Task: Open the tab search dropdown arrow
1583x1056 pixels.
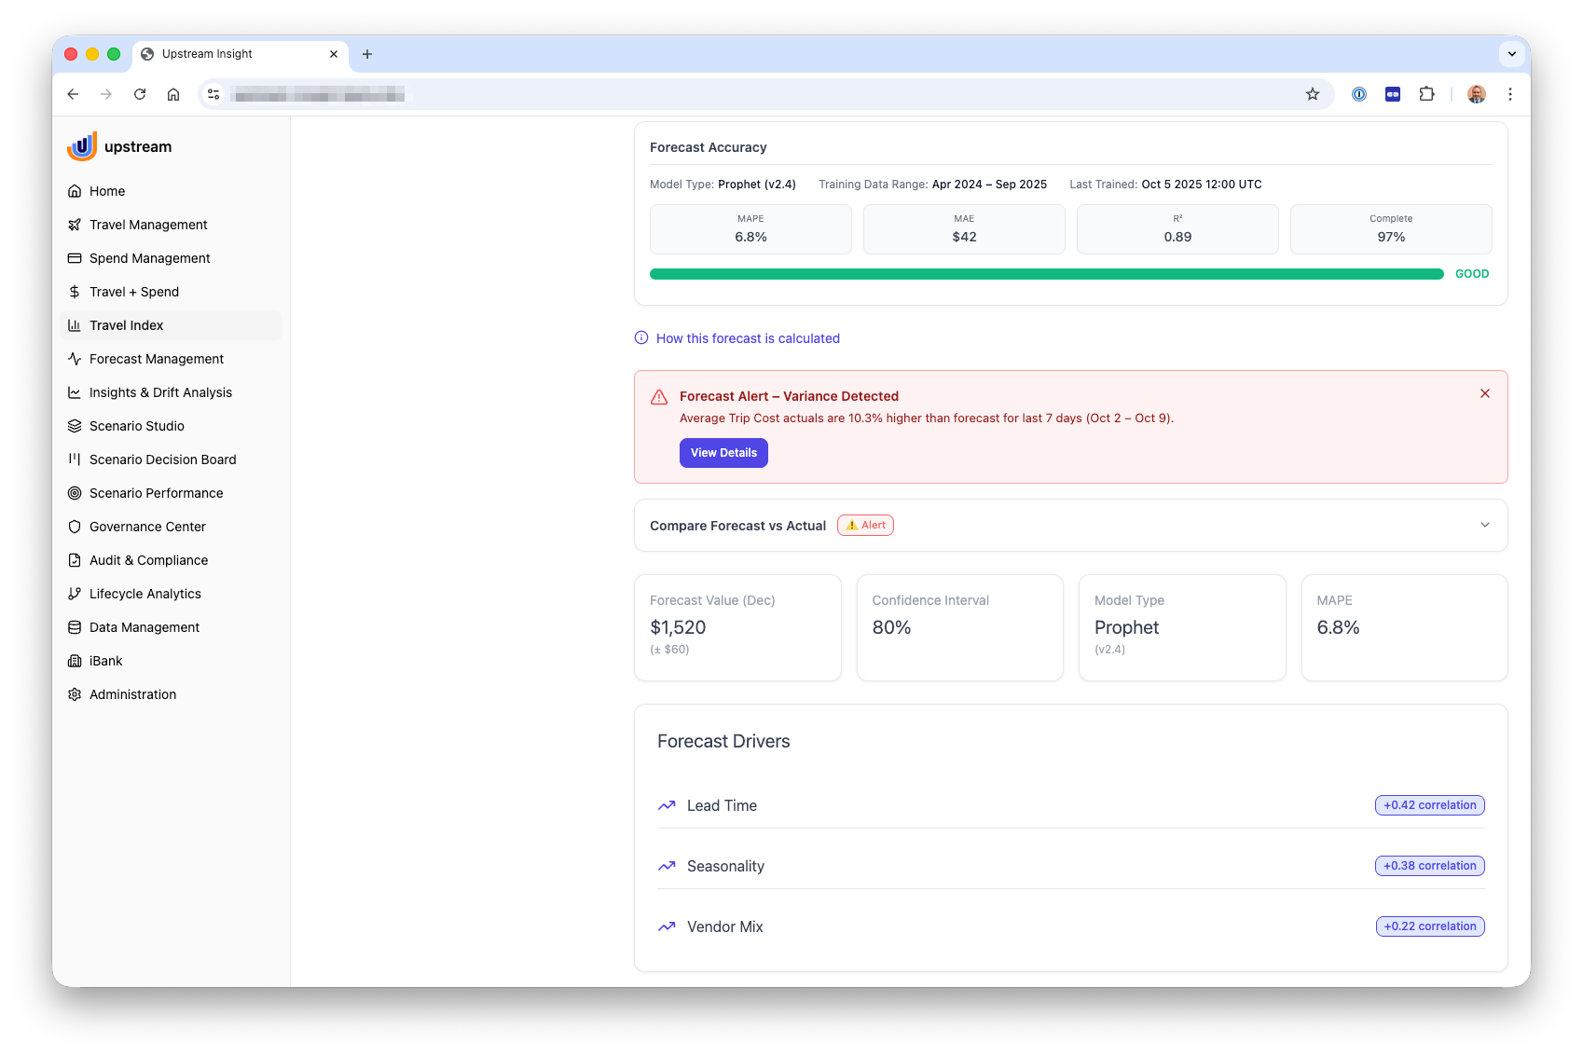Action: 1511,54
